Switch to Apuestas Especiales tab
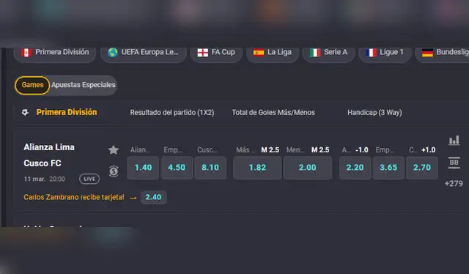Image resolution: width=469 pixels, height=274 pixels. (x=83, y=85)
